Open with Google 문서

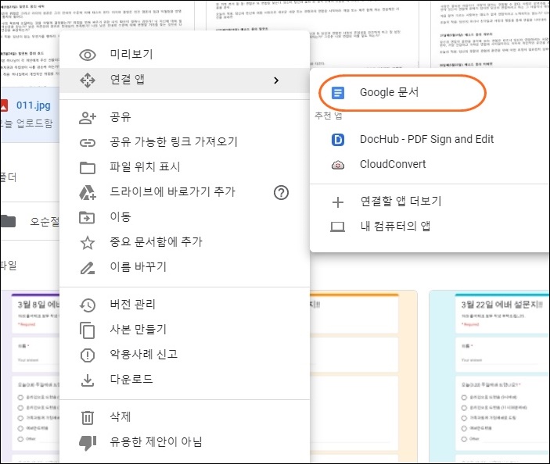click(x=430, y=93)
